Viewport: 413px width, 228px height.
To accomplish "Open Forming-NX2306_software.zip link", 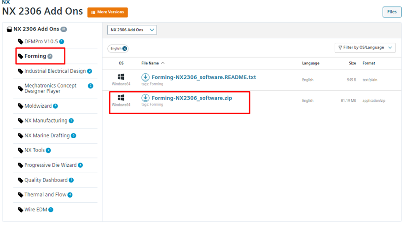I will pos(192,98).
